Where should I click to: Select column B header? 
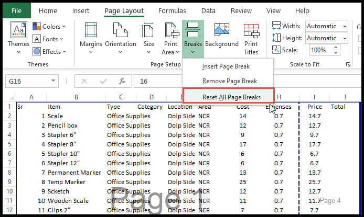(x=76, y=97)
